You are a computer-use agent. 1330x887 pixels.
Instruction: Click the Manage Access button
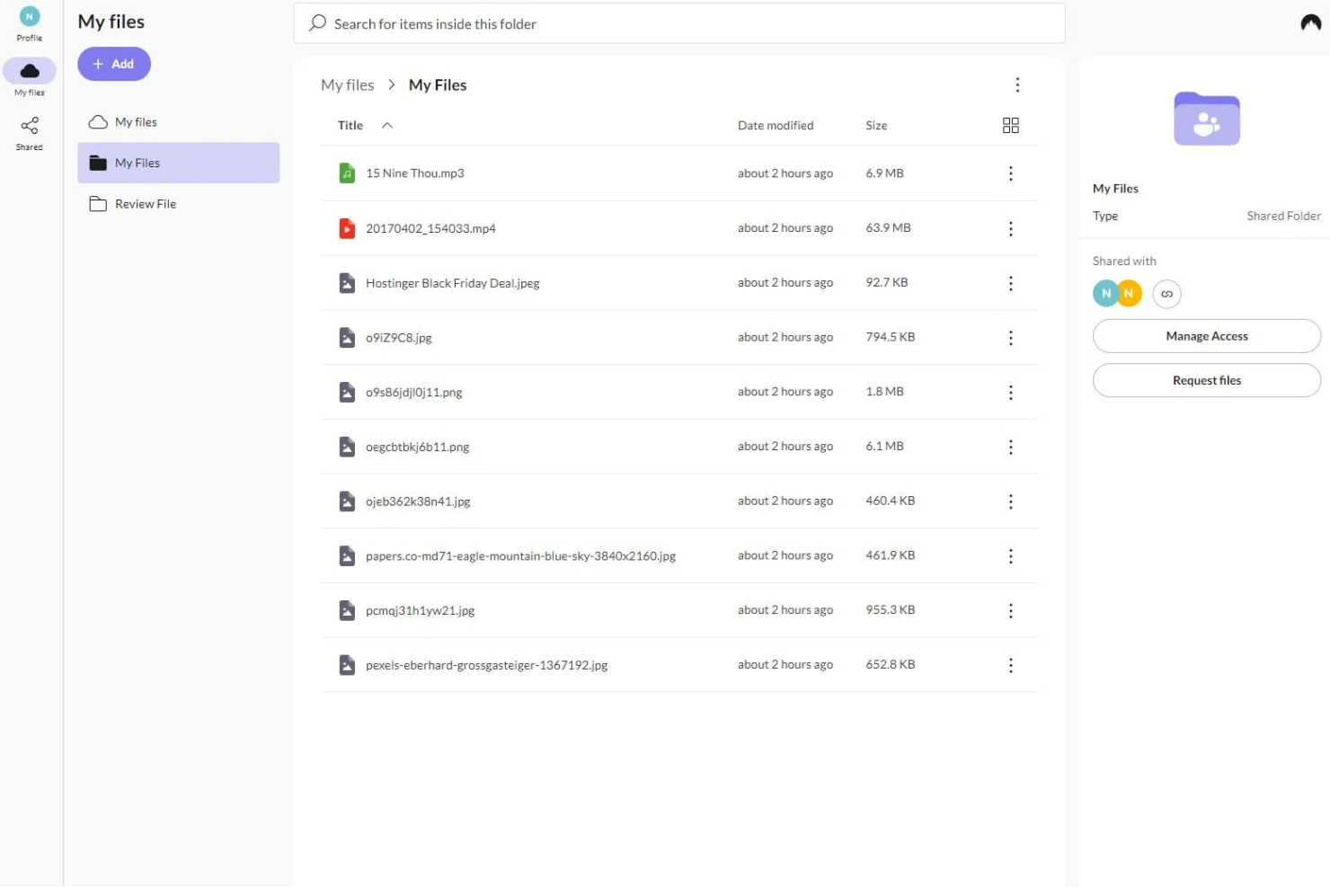[x=1206, y=336]
